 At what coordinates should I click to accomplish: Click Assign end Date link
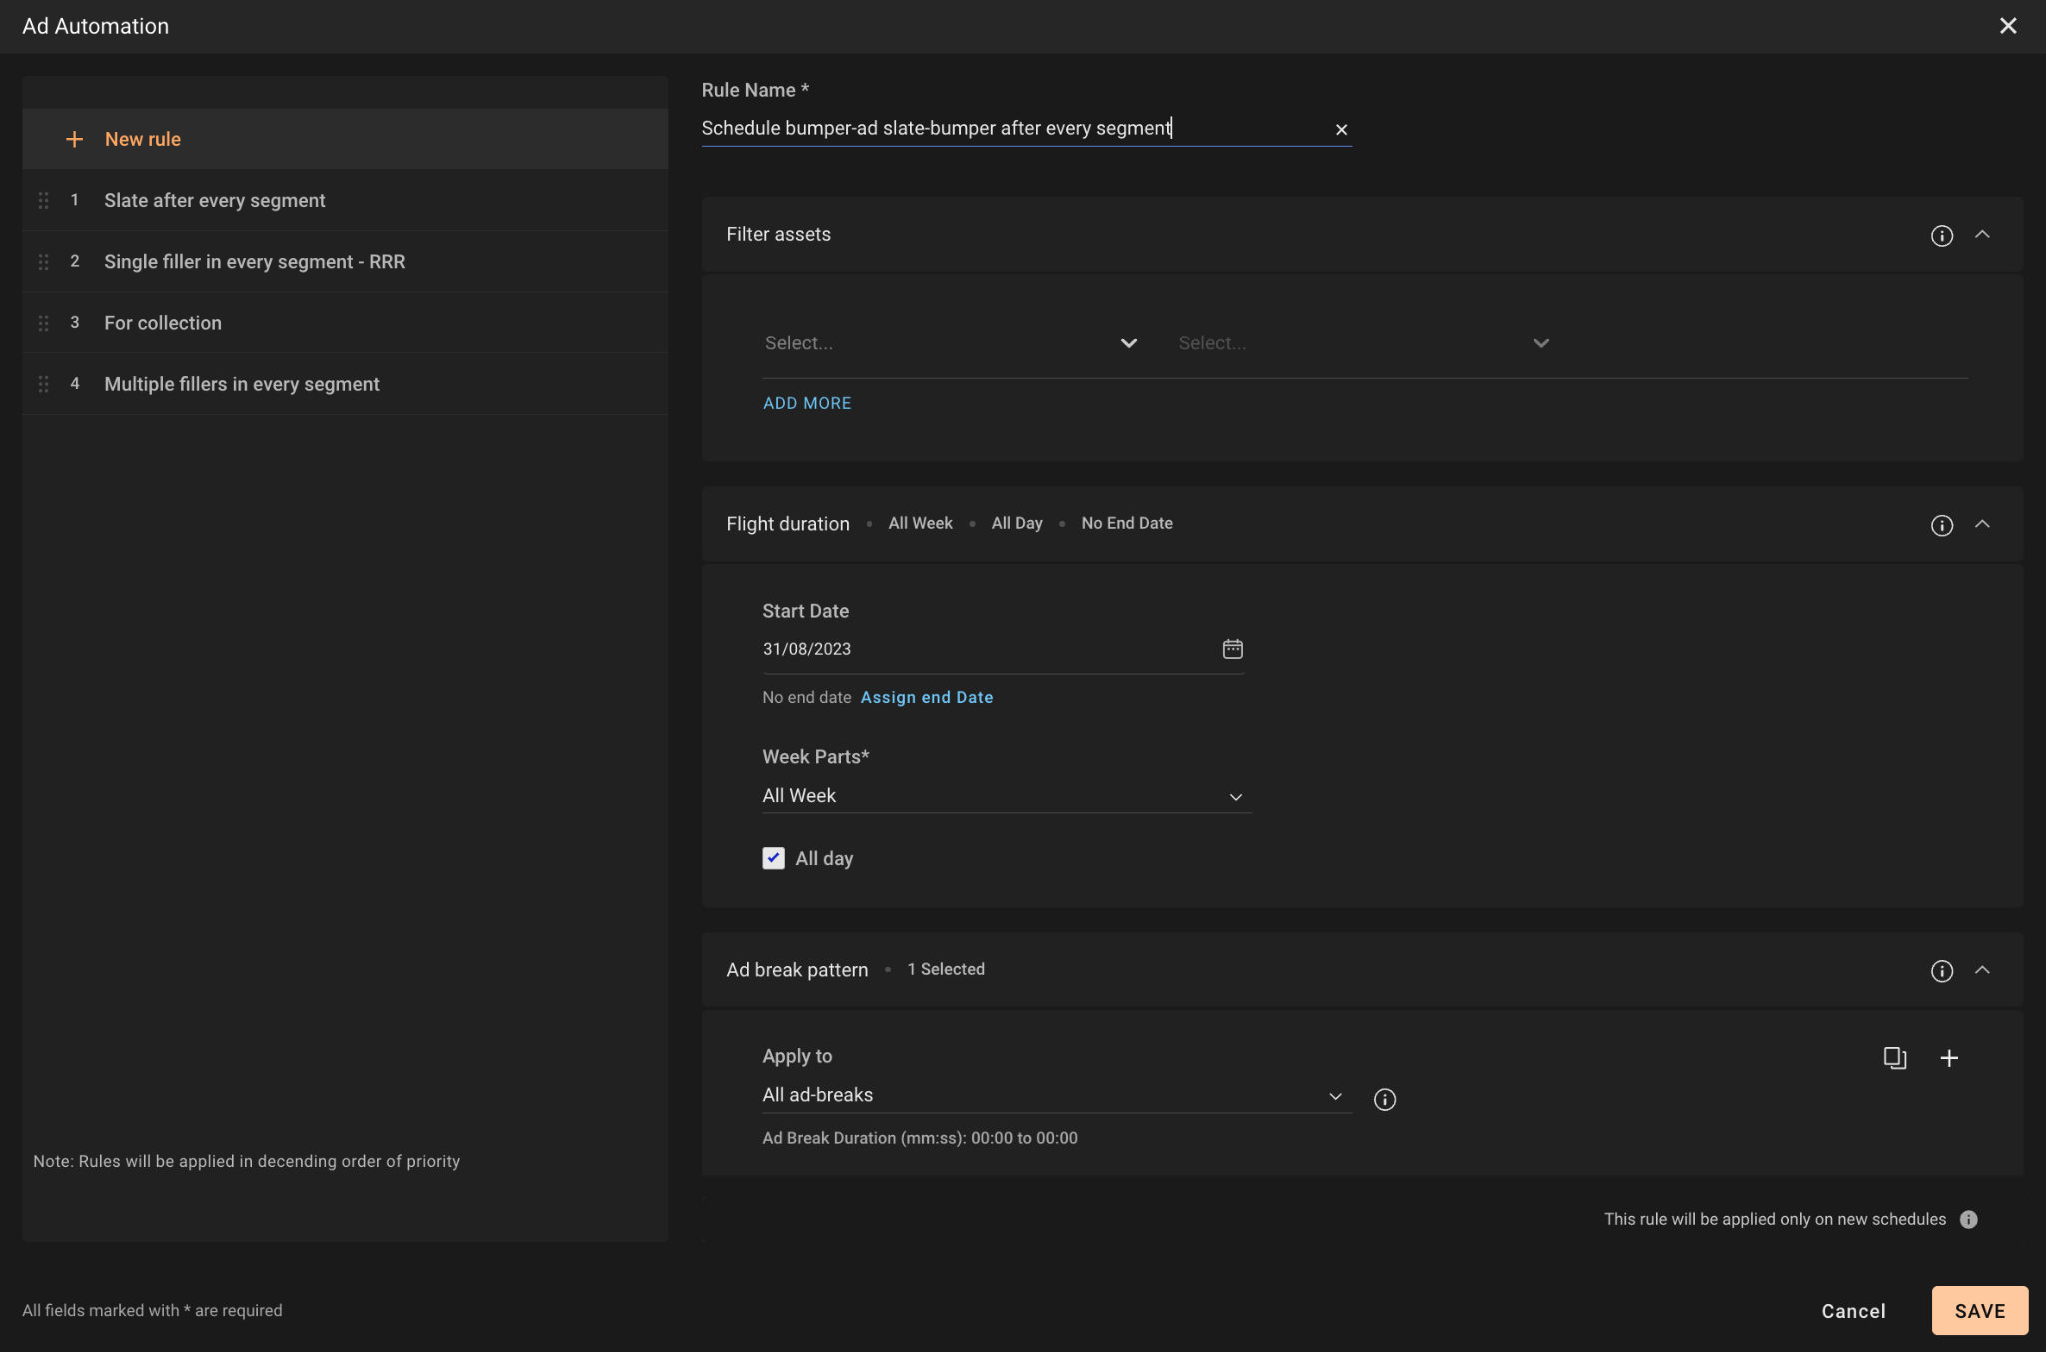click(x=926, y=697)
